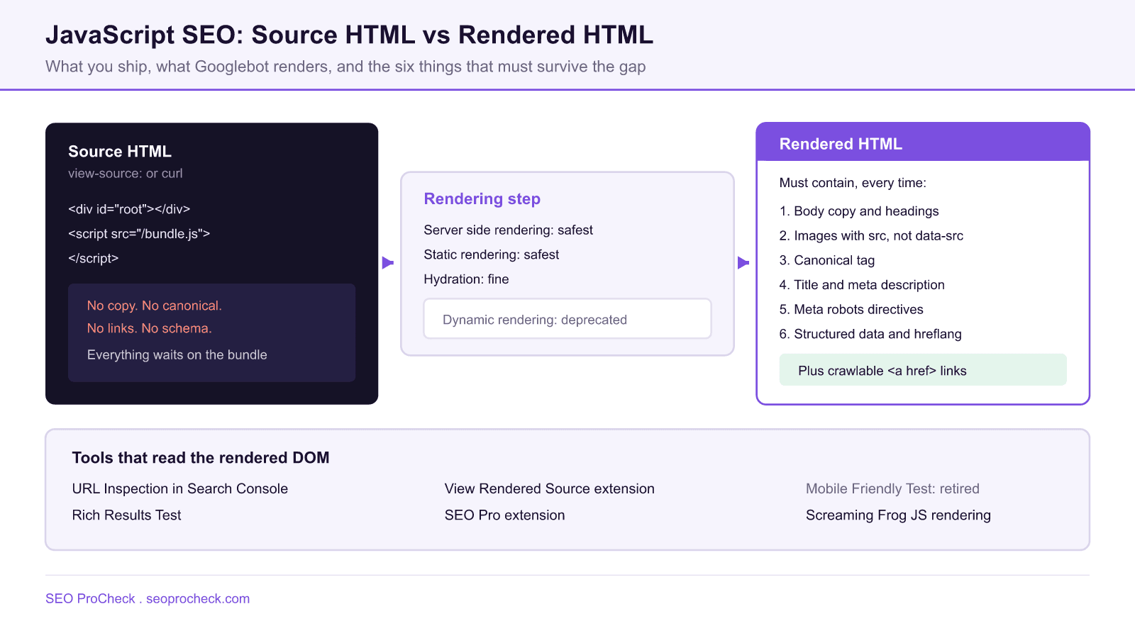
Task: Click the code line '<div id="root"></div>'
Action: click(129, 209)
